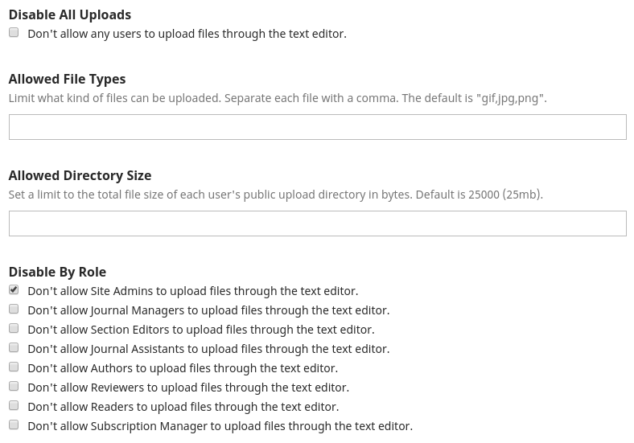This screenshot has width=634, height=443.
Task: Check the Readers upload restriction checkbox
Action: pyautogui.click(x=14, y=406)
